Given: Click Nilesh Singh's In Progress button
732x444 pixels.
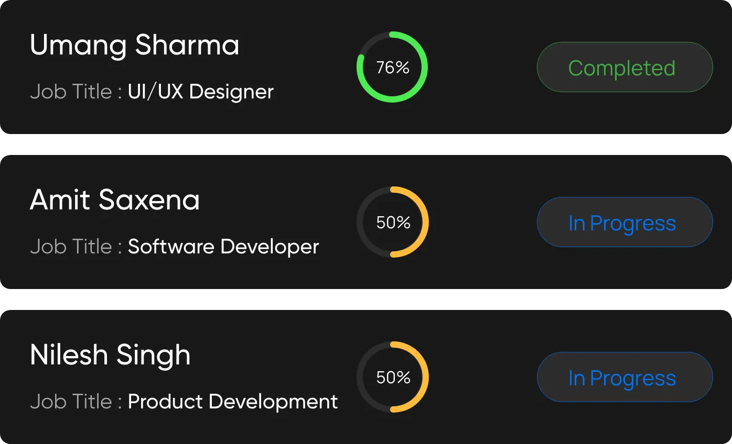Looking at the screenshot, I should (x=625, y=378).
